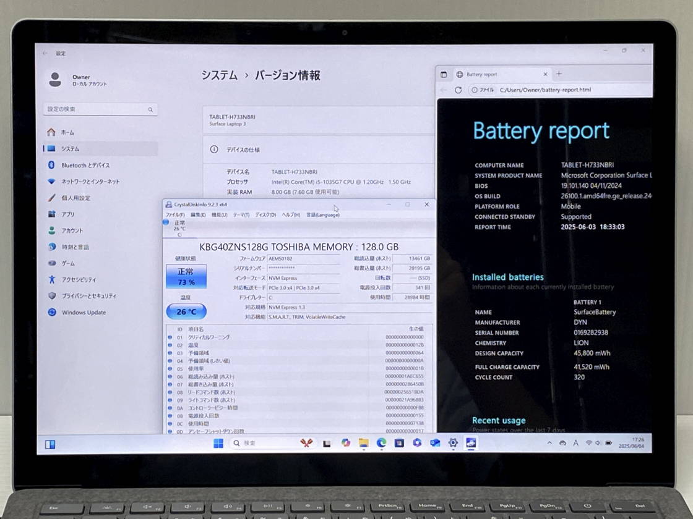Click the 13461 GB total host reads value
693x519 pixels.
[x=412, y=259]
